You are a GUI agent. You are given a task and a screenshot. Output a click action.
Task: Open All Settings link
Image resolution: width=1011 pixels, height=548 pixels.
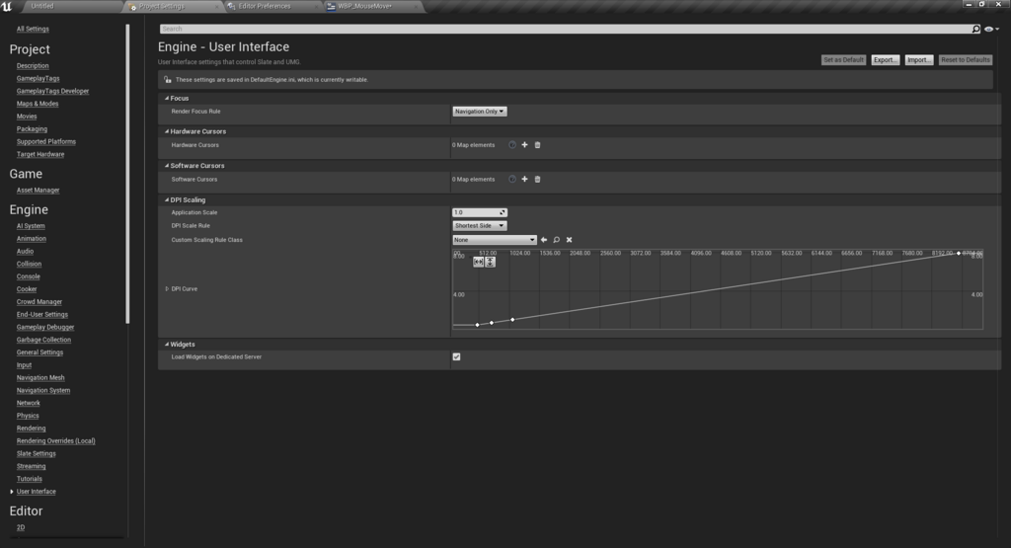33,29
